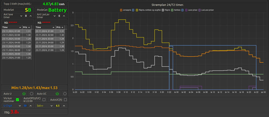269x117 pixels.
Task: Enable the AutoUC(h) checkbox
Action: pos(65,100)
